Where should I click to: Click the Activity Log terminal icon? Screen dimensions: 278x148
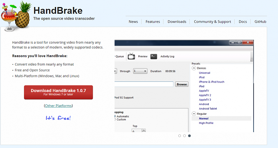tap(153, 56)
